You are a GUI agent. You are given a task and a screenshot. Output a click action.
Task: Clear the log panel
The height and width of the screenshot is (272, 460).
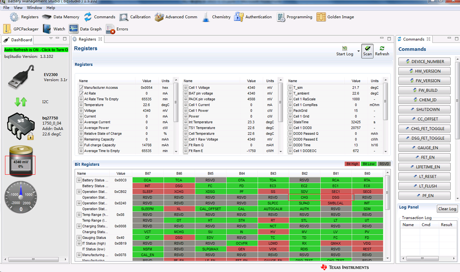pos(447,209)
